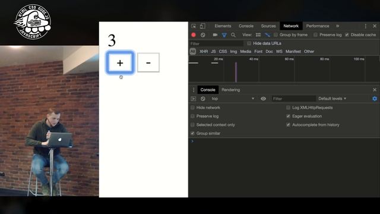
Task: Clear the network log icon
Action: point(203,35)
